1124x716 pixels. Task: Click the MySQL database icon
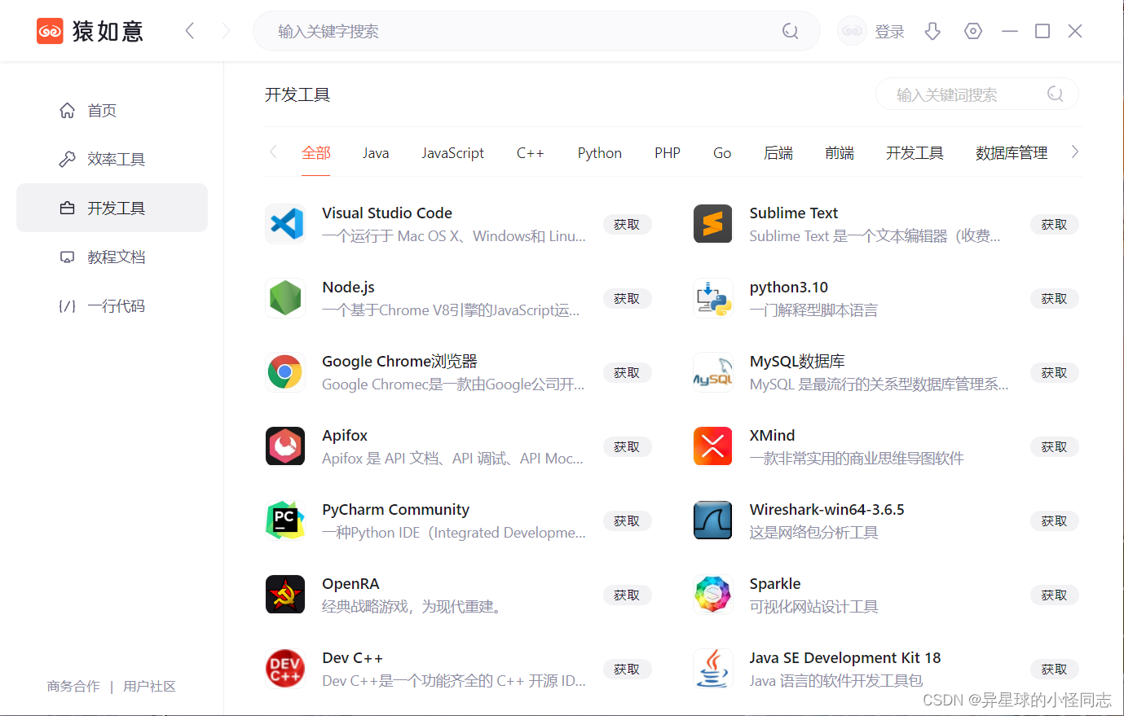[713, 372]
